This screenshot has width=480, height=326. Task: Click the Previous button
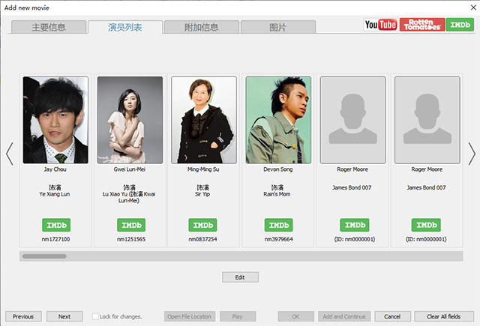coord(23,316)
